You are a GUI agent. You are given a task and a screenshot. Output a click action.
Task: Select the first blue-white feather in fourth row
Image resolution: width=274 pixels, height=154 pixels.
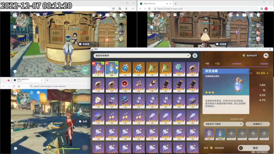[x=152, y=117]
